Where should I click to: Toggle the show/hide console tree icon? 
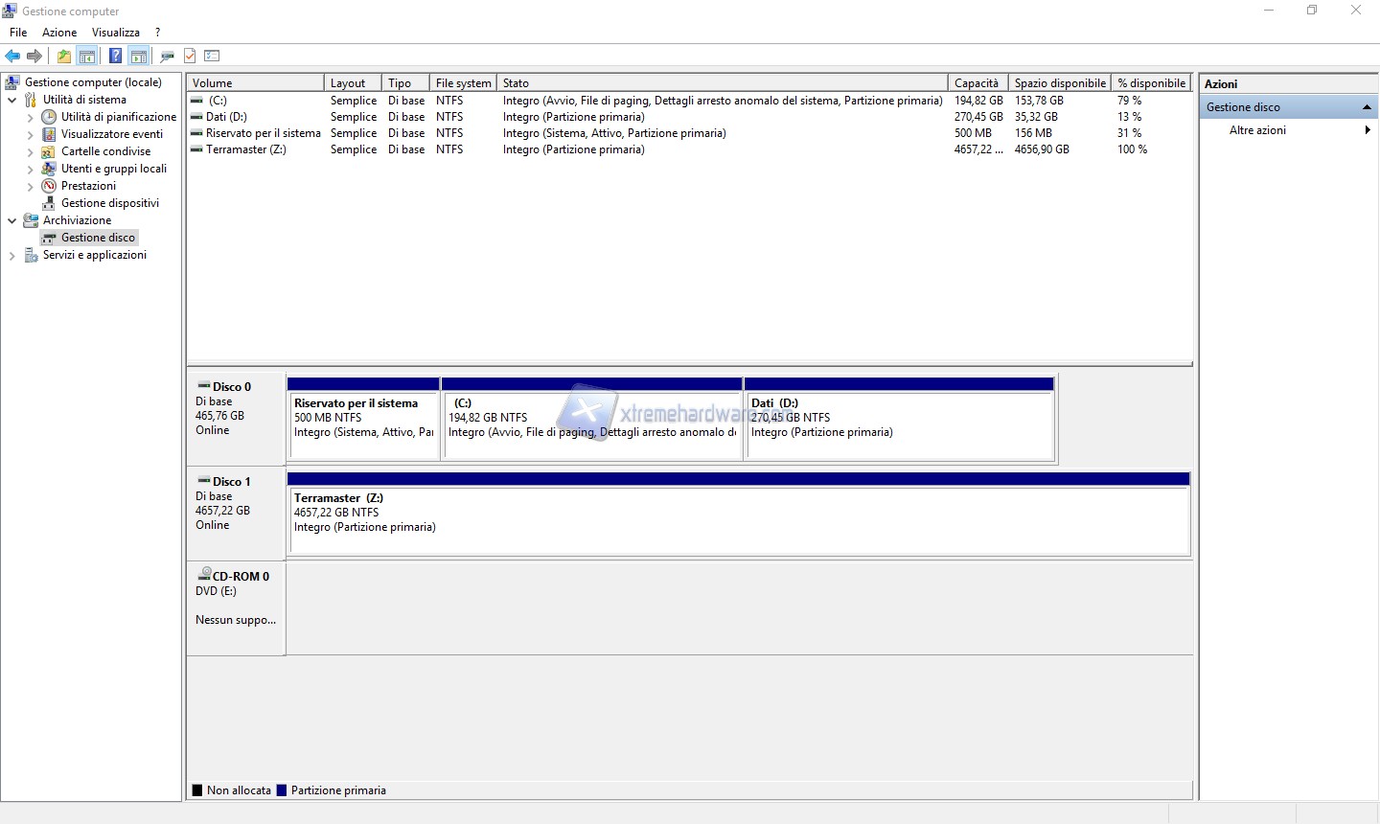pyautogui.click(x=86, y=56)
